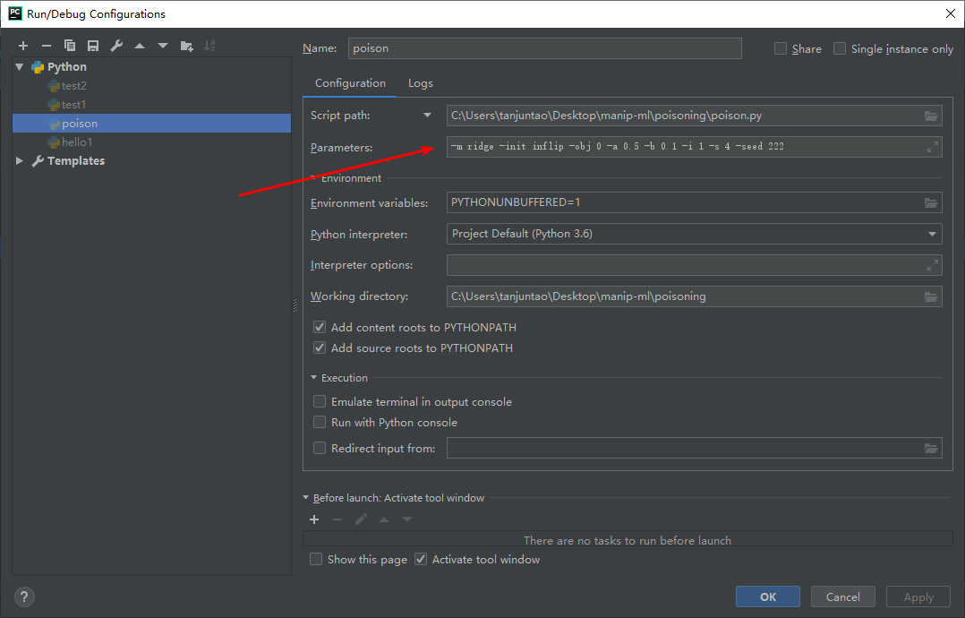Screen dimensions: 965x618
Task: Click the add new configuration plus icon
Action: click(x=23, y=46)
